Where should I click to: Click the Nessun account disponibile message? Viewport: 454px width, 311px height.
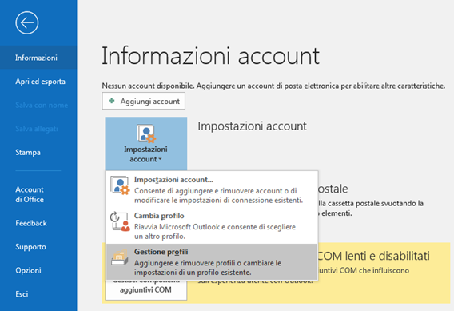[273, 86]
